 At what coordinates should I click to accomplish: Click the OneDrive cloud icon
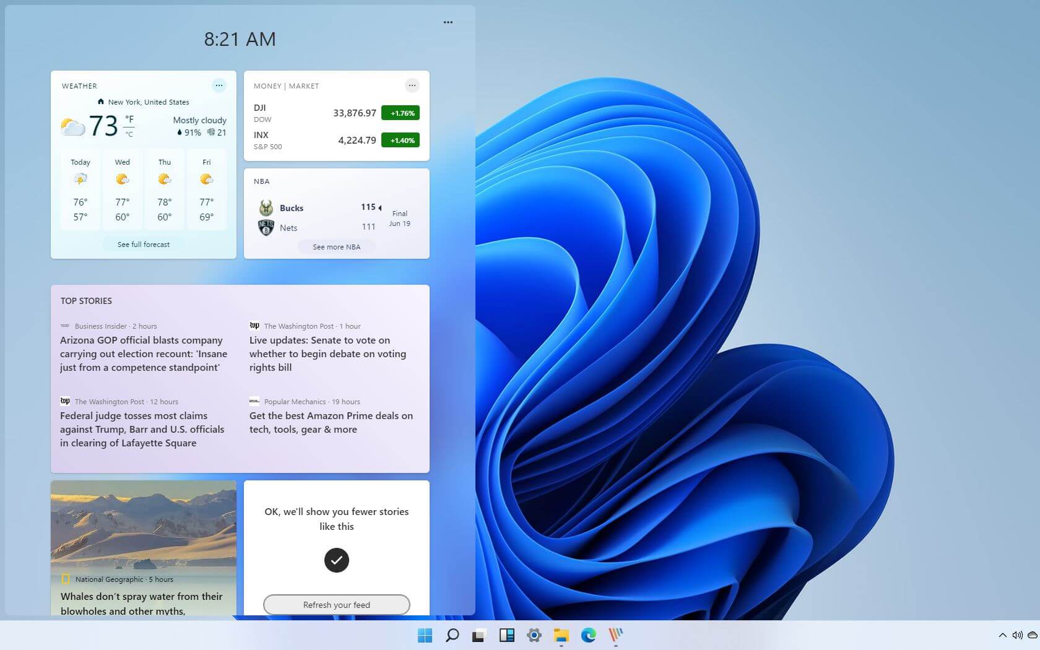[x=1032, y=635]
